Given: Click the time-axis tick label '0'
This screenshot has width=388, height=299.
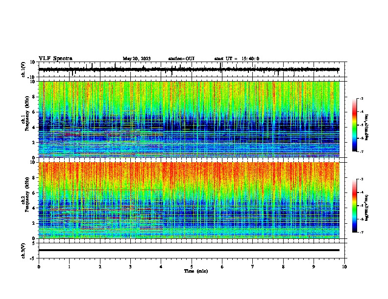Looking at the screenshot, I should tap(39, 267).
